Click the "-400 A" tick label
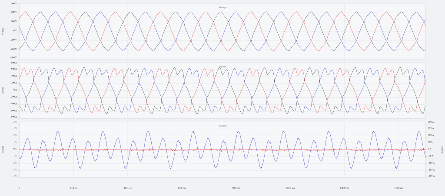 pos(14,104)
